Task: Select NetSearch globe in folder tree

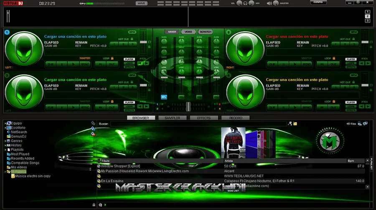Action: [9, 132]
